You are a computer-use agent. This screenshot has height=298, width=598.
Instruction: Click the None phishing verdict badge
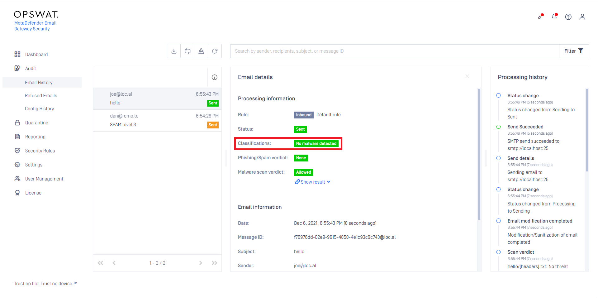click(301, 158)
